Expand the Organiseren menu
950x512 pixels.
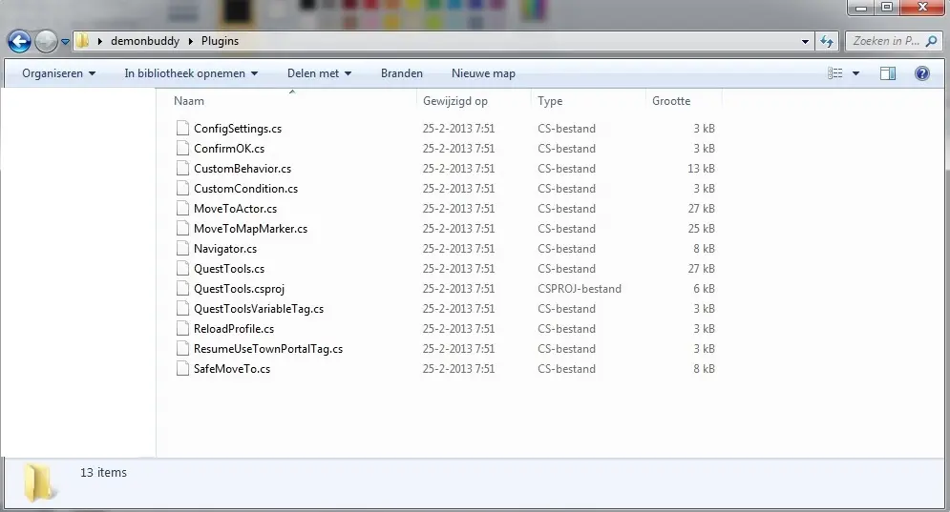58,73
